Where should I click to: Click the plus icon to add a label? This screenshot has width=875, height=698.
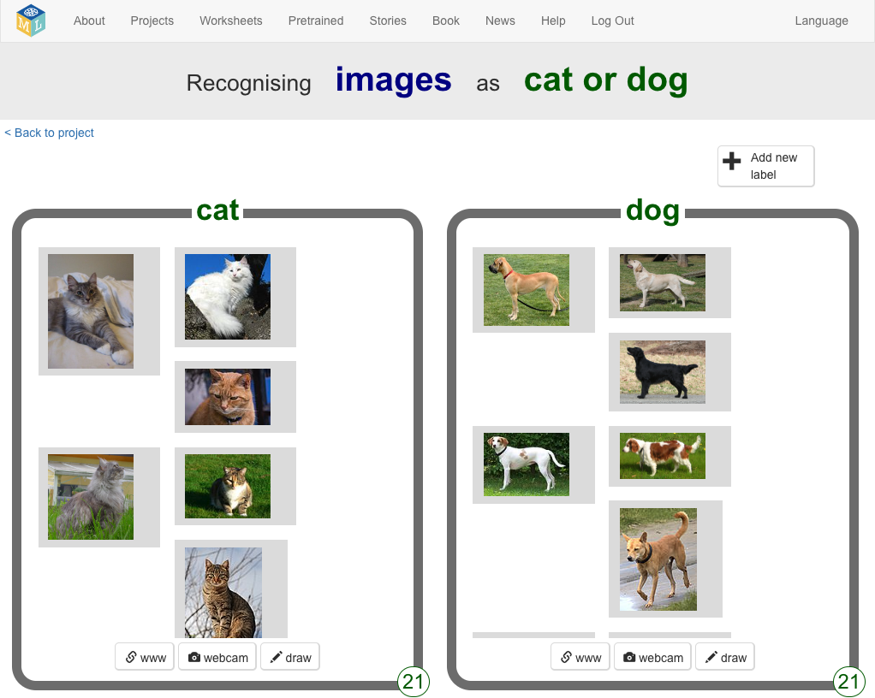[732, 161]
